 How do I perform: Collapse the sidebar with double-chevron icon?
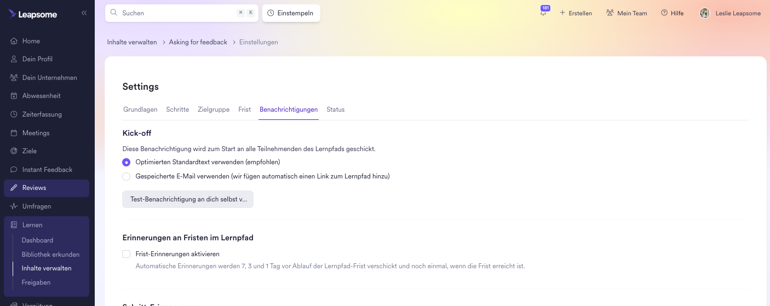84,13
